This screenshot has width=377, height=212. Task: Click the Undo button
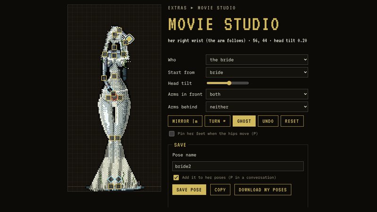pyautogui.click(x=268, y=121)
